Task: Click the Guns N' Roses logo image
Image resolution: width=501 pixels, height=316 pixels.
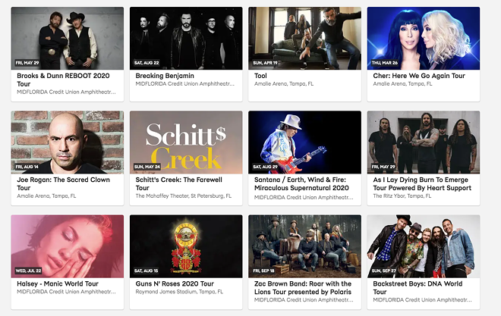Action: 186,246
